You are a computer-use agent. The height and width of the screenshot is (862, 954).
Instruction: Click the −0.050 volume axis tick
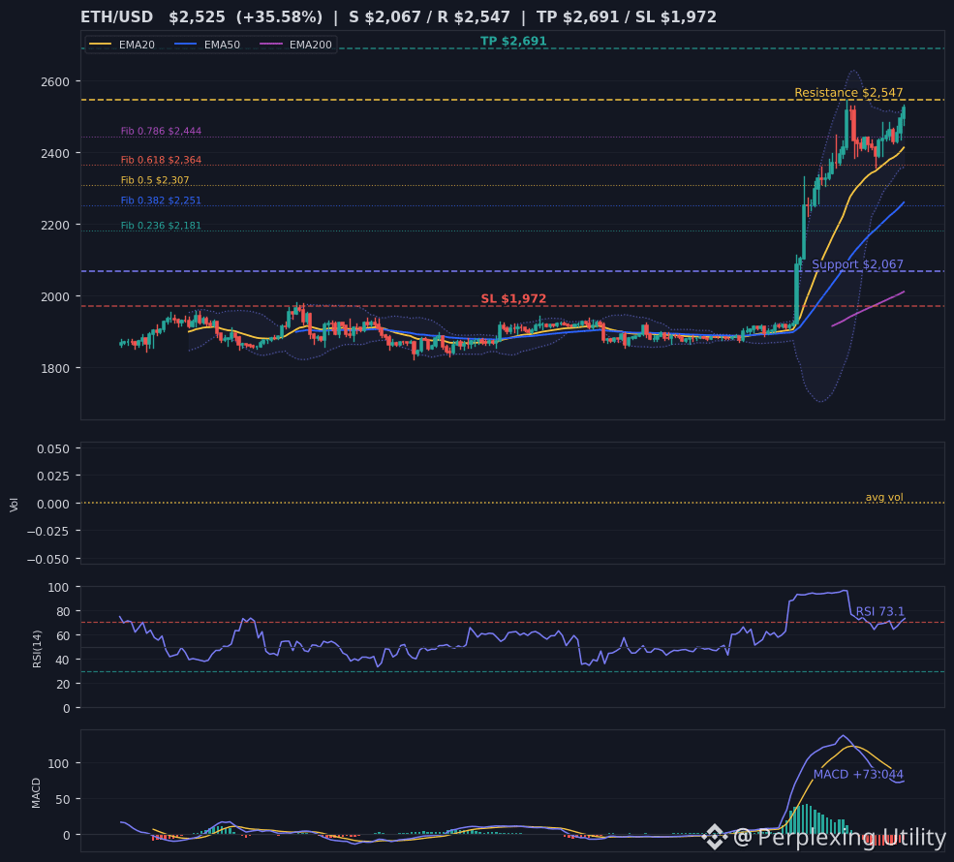[x=48, y=559]
